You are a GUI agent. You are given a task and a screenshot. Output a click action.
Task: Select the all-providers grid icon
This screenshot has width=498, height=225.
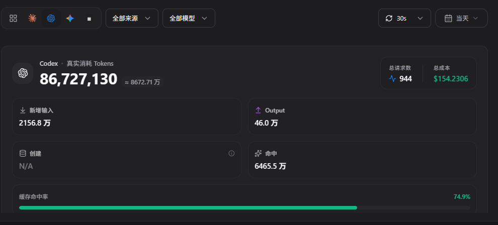(14, 19)
